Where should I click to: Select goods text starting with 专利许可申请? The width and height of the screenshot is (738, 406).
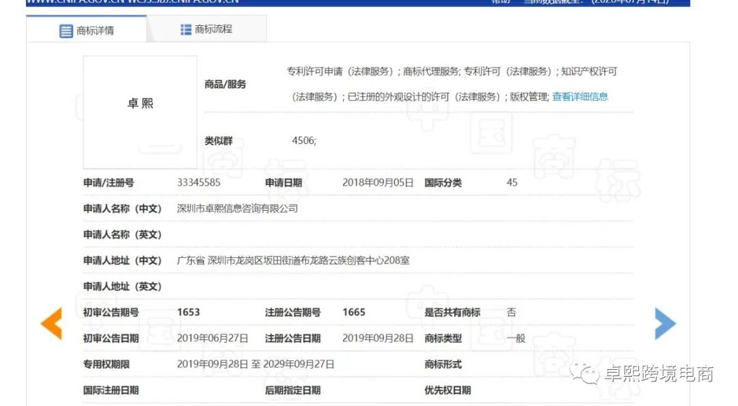452,72
